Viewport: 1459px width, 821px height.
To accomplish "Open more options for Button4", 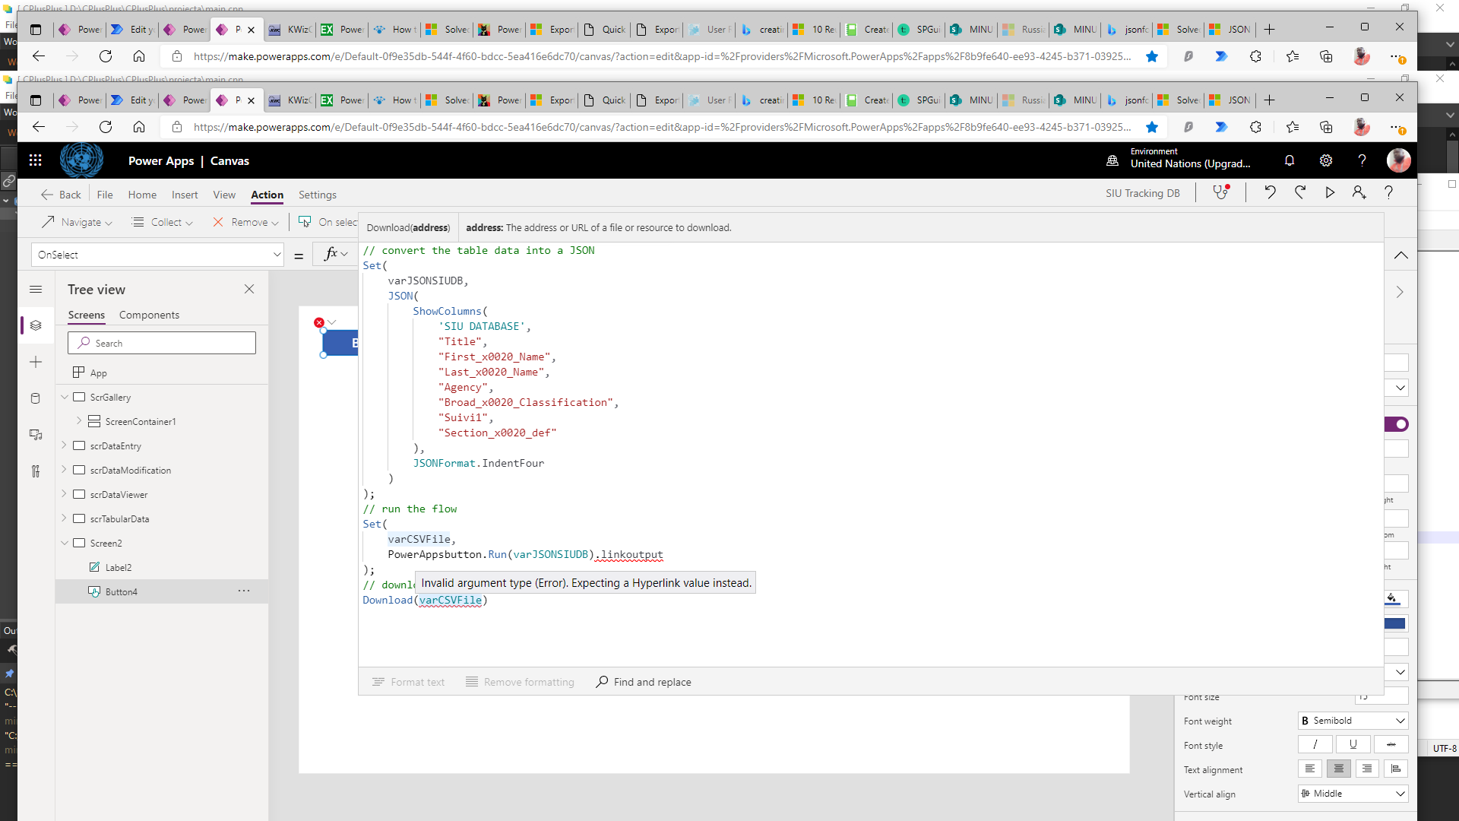I will (x=244, y=591).
